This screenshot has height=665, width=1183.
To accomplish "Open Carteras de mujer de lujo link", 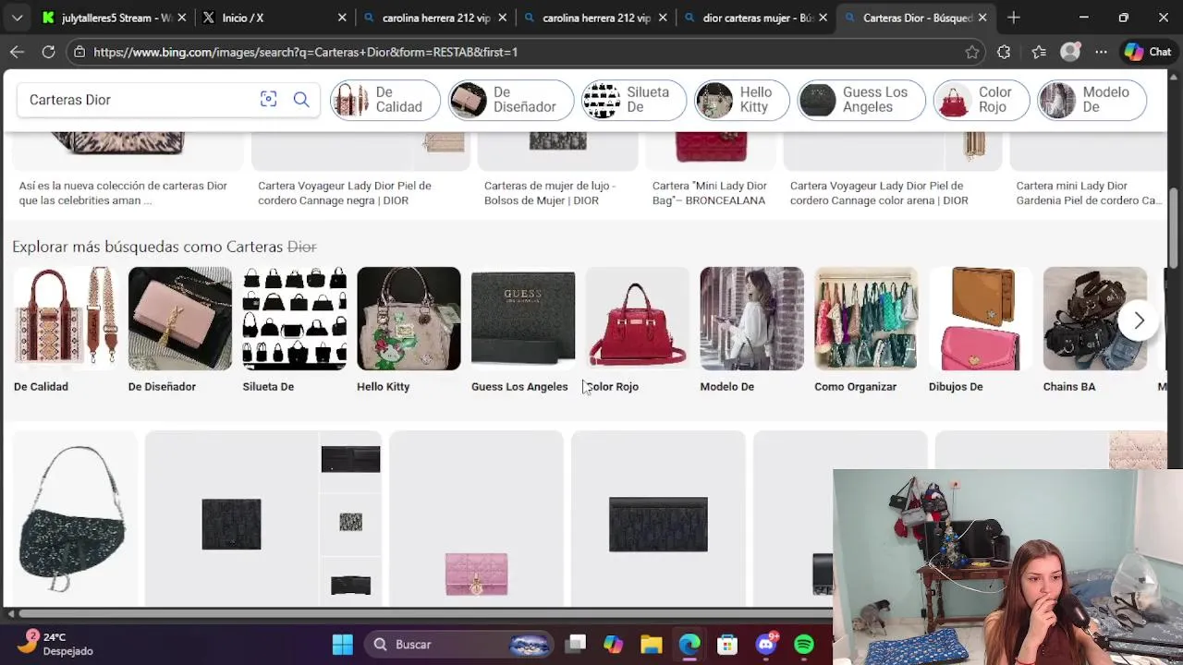I will pos(550,193).
